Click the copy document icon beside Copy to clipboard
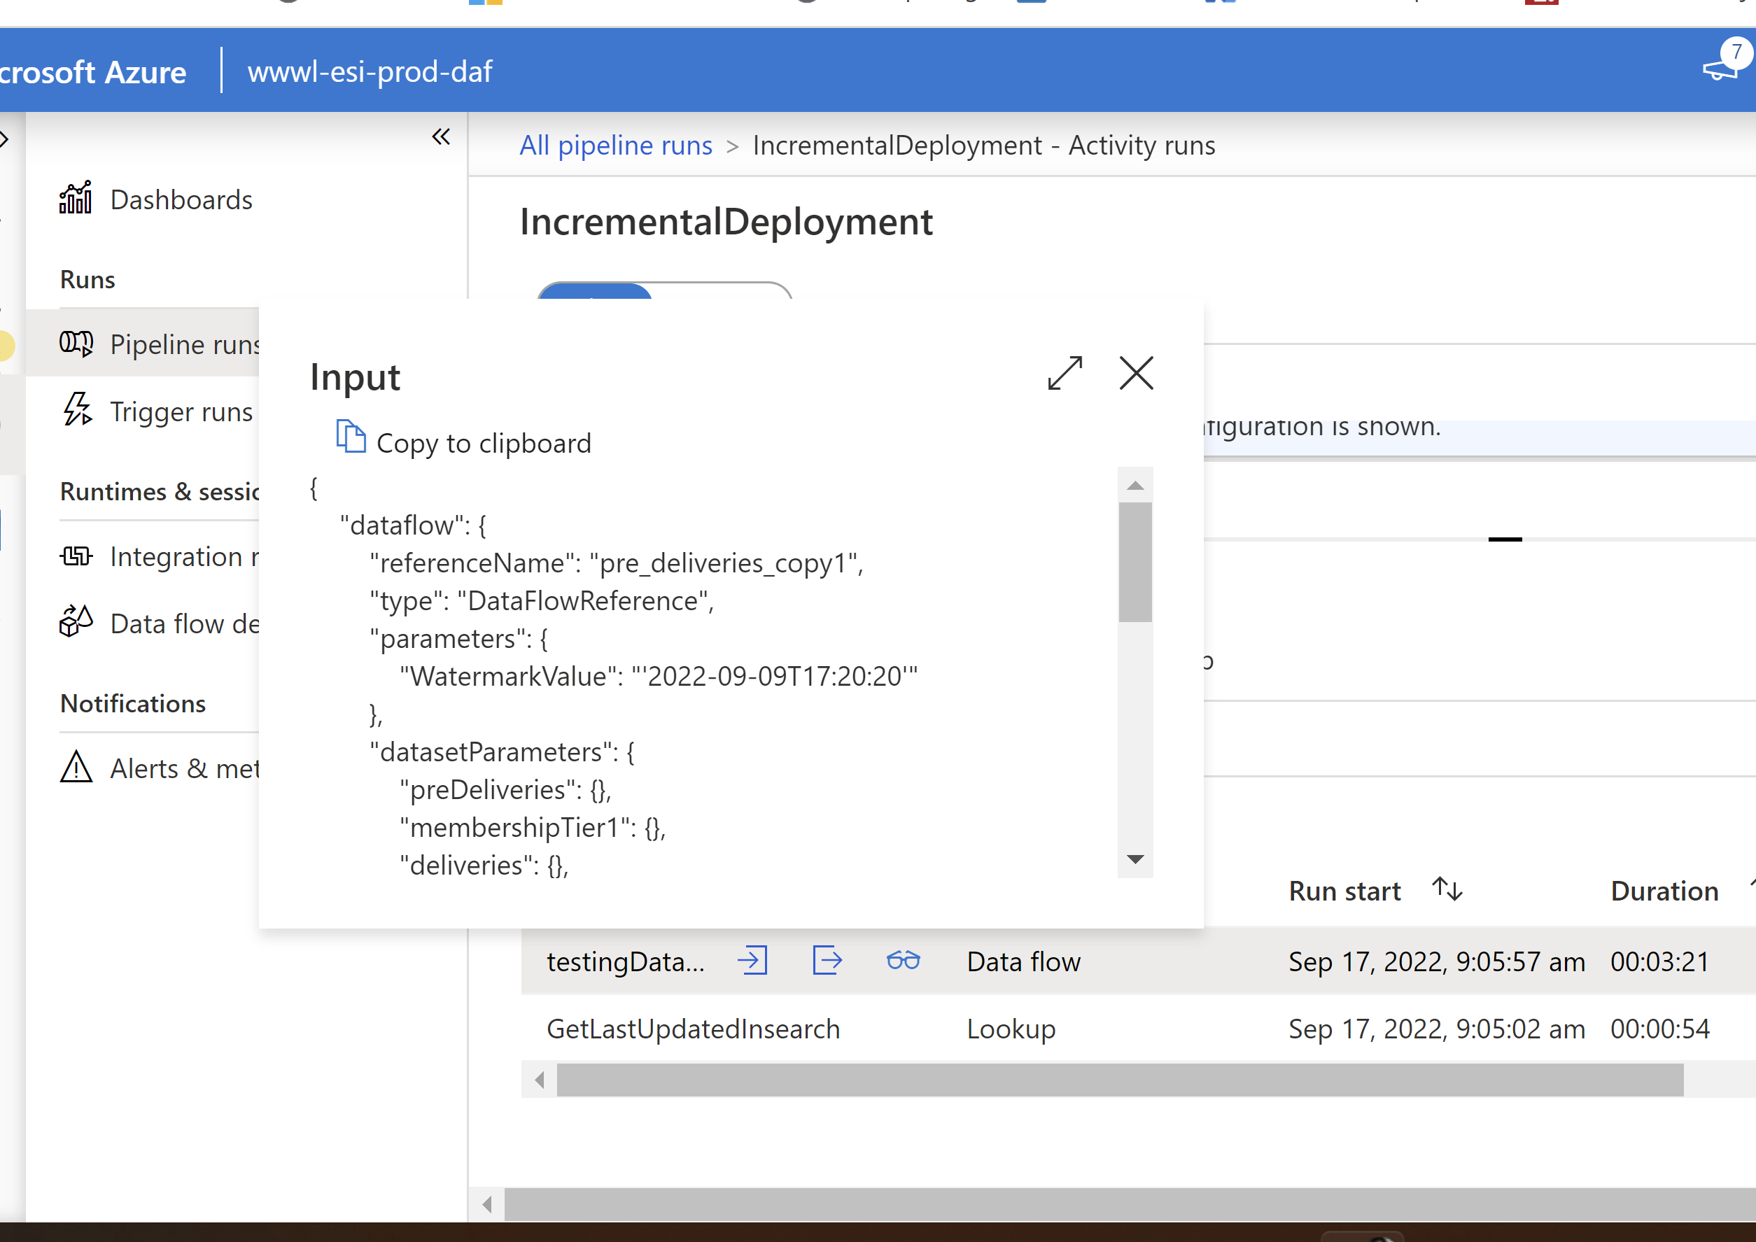Viewport: 1756px width, 1242px height. 351,437
